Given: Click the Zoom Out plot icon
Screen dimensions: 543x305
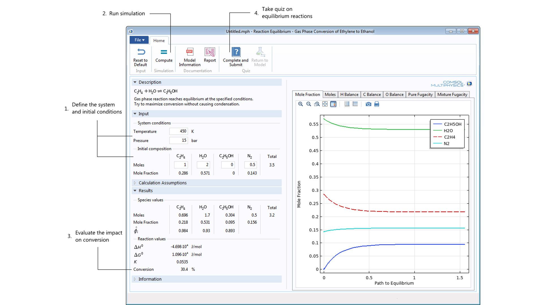Looking at the screenshot, I should coord(309,104).
